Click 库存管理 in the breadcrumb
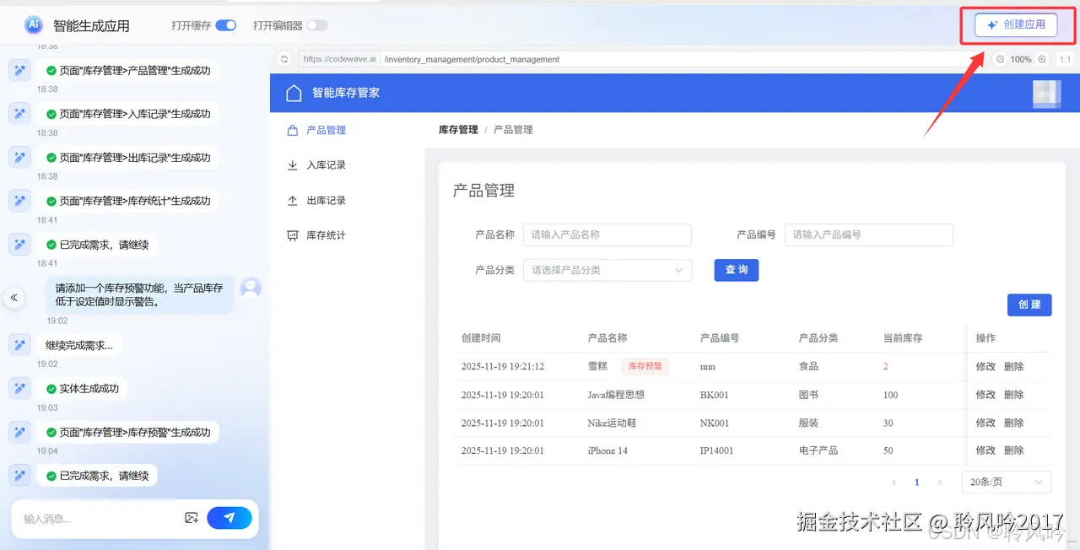Screen dimensions: 1080x550 [x=457, y=129]
